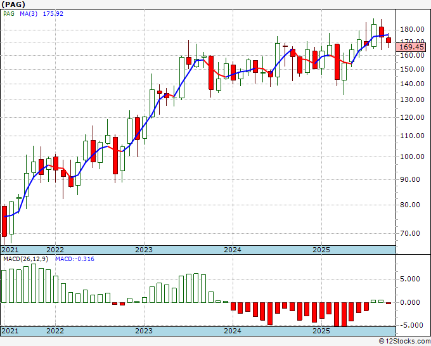Click 2024 on the price chart timeline
Screen dimensions: 431x346
[x=233, y=250]
